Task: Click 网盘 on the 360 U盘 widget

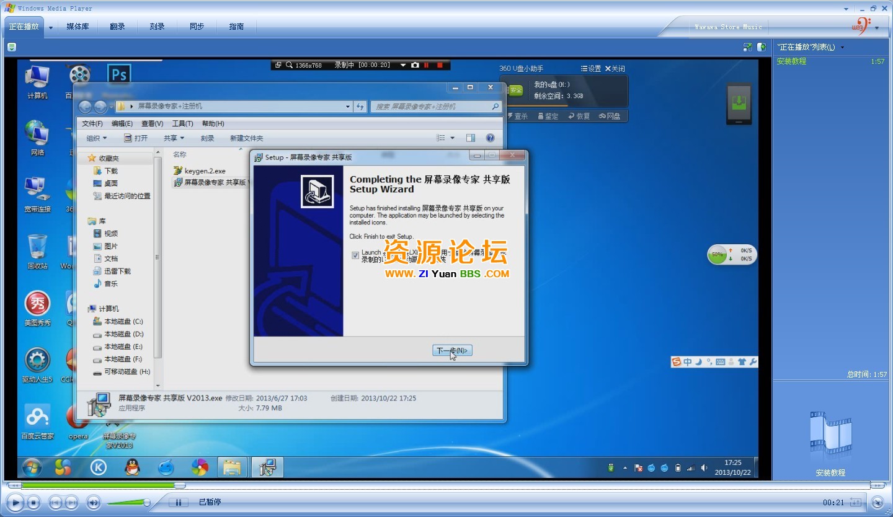Action: click(610, 116)
